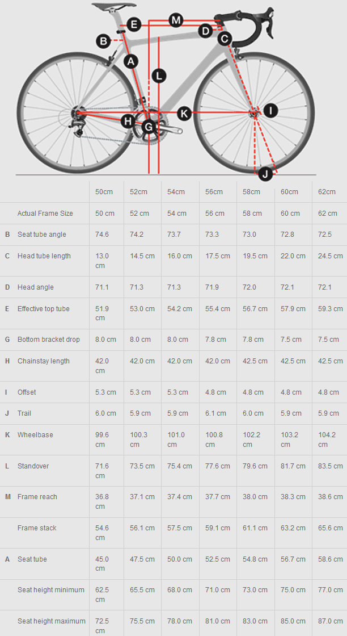Select the 56cm column header

point(214,192)
